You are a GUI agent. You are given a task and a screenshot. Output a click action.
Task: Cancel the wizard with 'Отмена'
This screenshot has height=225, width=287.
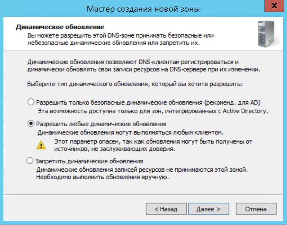[255, 209]
